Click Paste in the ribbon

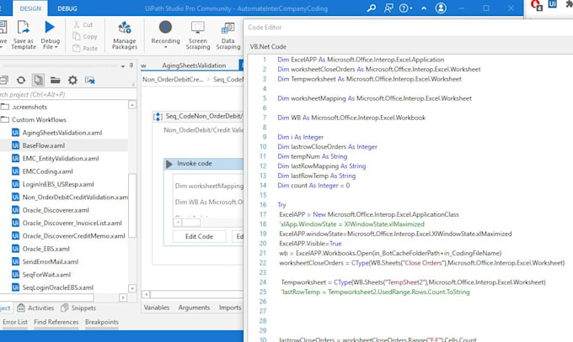[x=85, y=48]
